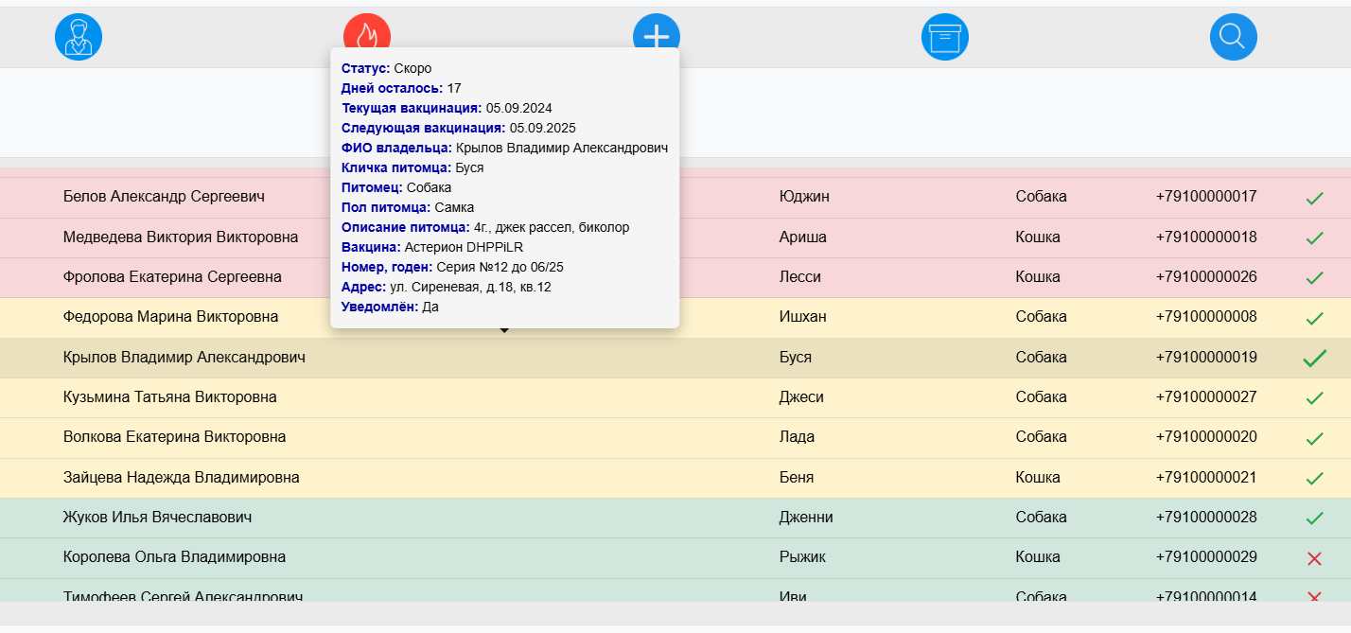Toggle red cross for Королева Ольга Владимировна

[1314, 558]
